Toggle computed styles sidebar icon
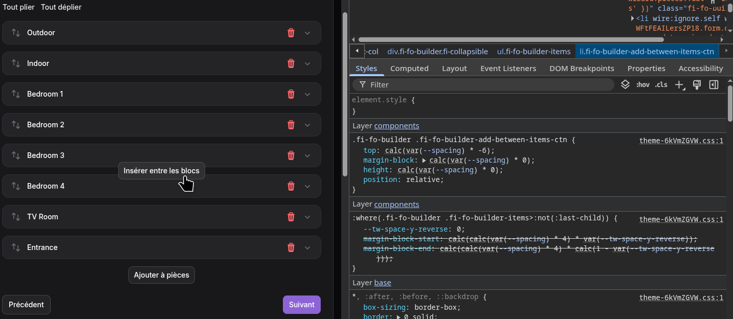The width and height of the screenshot is (733, 319). (714, 84)
